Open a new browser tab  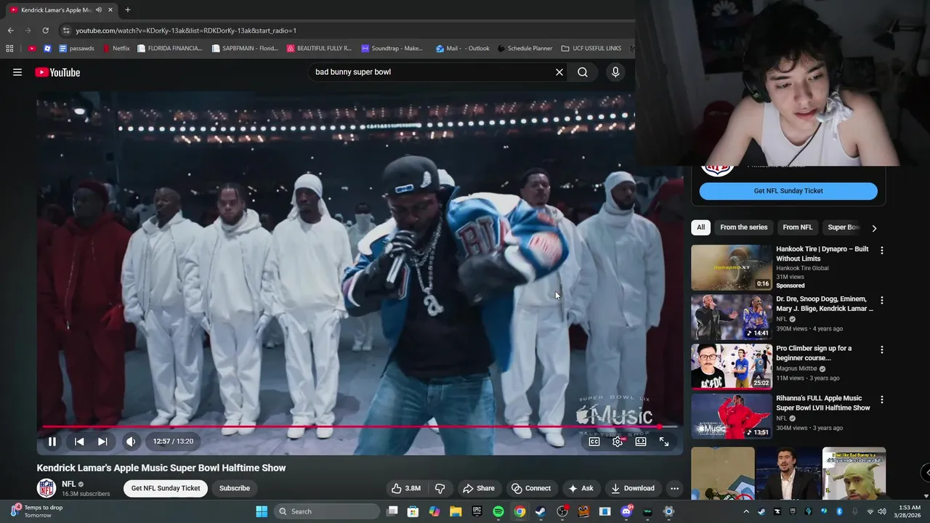(128, 9)
